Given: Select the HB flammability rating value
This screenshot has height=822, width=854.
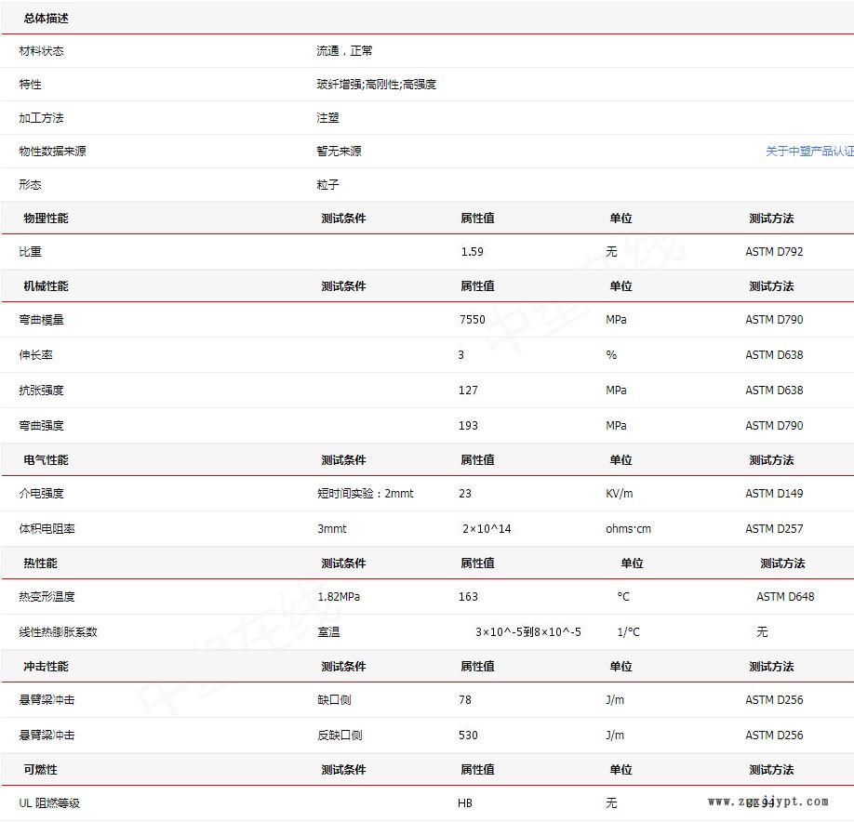Looking at the screenshot, I should pyautogui.click(x=465, y=803).
